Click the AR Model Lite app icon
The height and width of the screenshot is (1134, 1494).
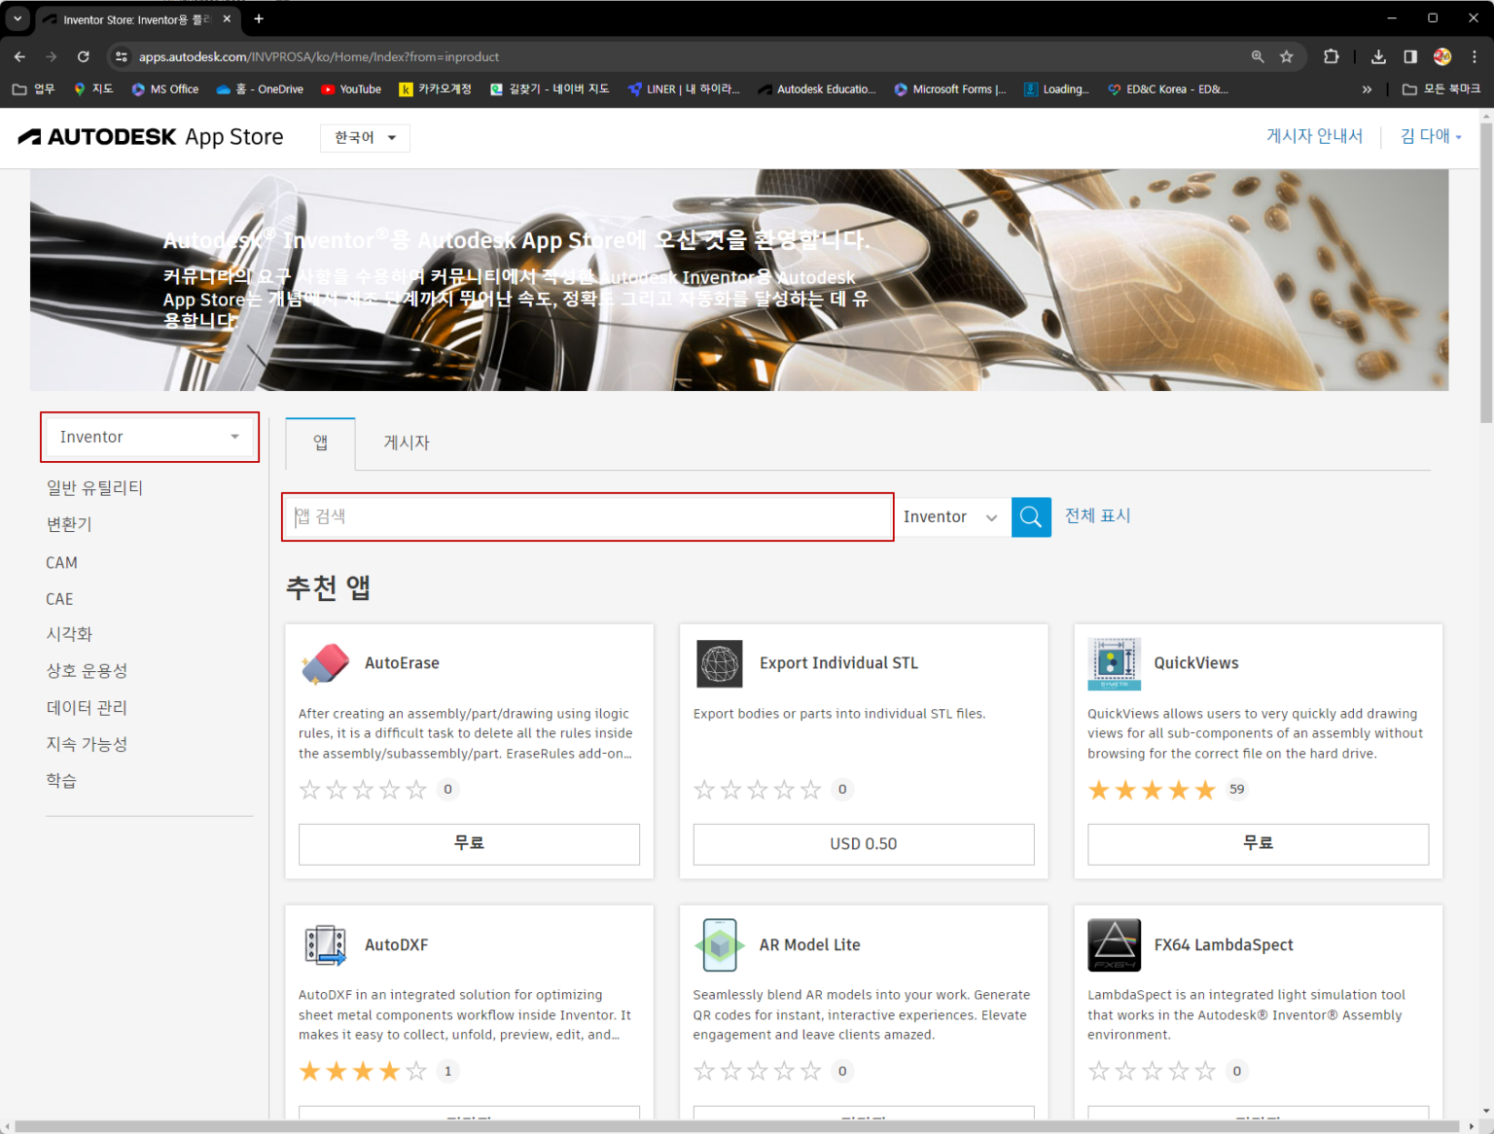click(720, 945)
